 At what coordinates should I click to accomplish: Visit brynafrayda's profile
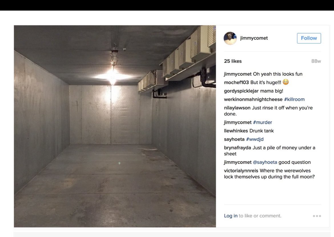point(237,148)
